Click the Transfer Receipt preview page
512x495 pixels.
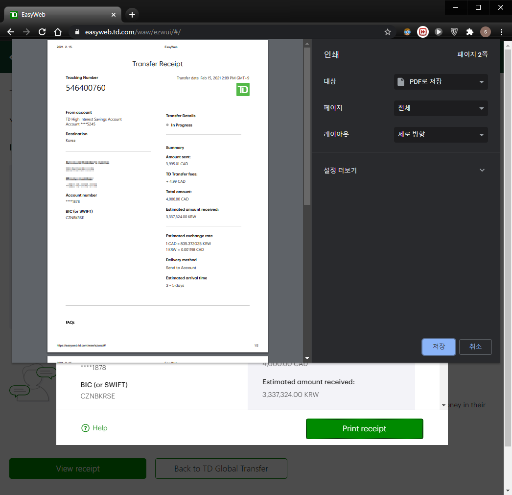(158, 196)
